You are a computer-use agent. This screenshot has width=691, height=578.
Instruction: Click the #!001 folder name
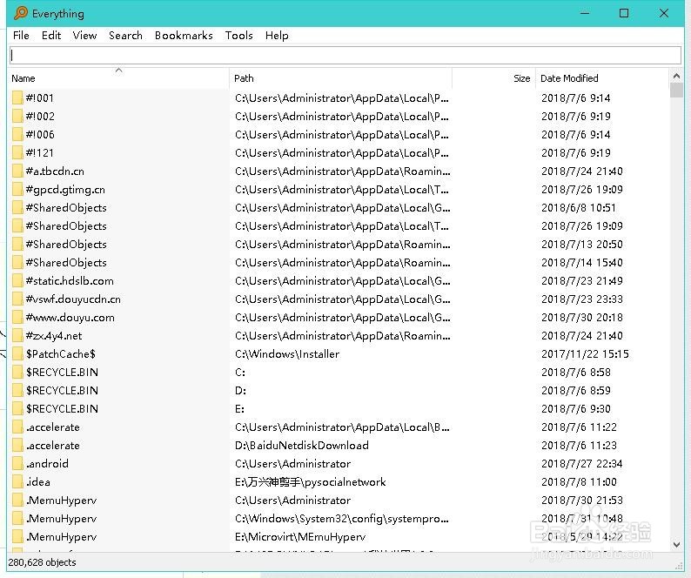pos(40,97)
